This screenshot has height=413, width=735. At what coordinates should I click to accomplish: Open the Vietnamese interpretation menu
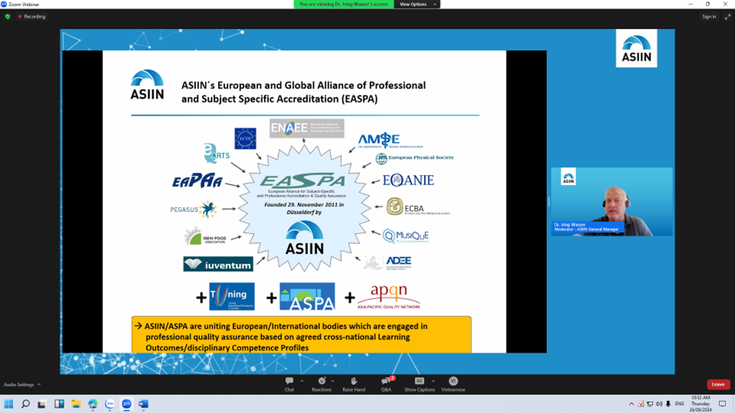click(453, 384)
